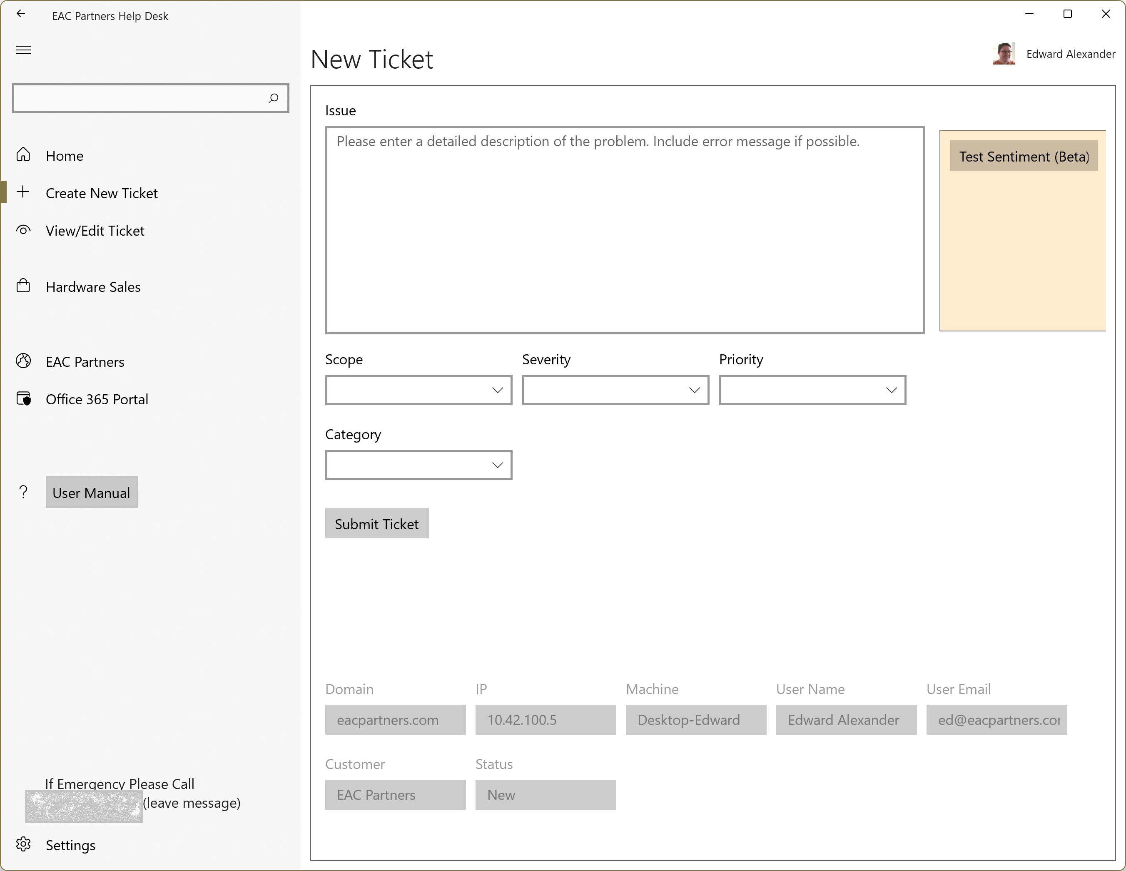Open the User Manual button
The height and width of the screenshot is (871, 1126).
point(91,492)
